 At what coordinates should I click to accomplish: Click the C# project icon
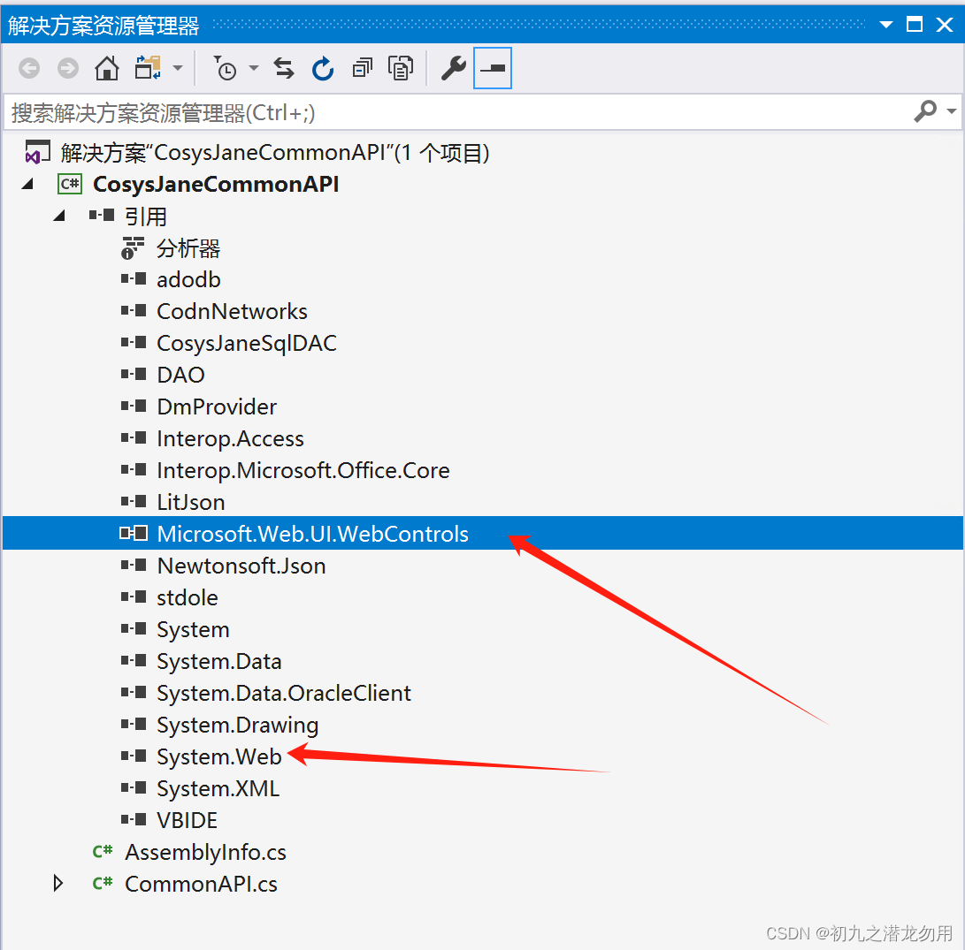pos(70,184)
